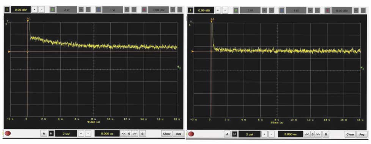Toggle channel 2 green button in right scope

point(236,10)
